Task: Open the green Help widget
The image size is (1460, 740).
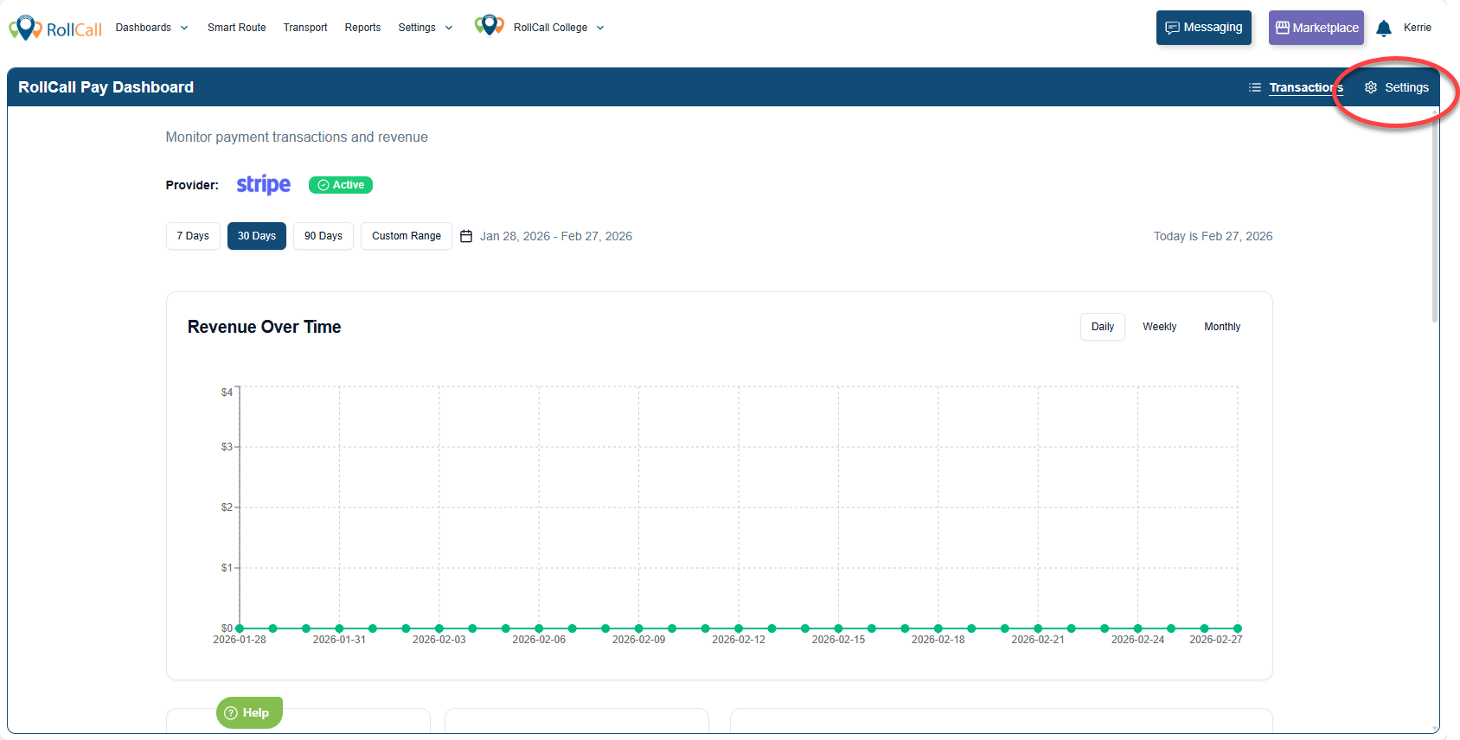Action: click(249, 713)
